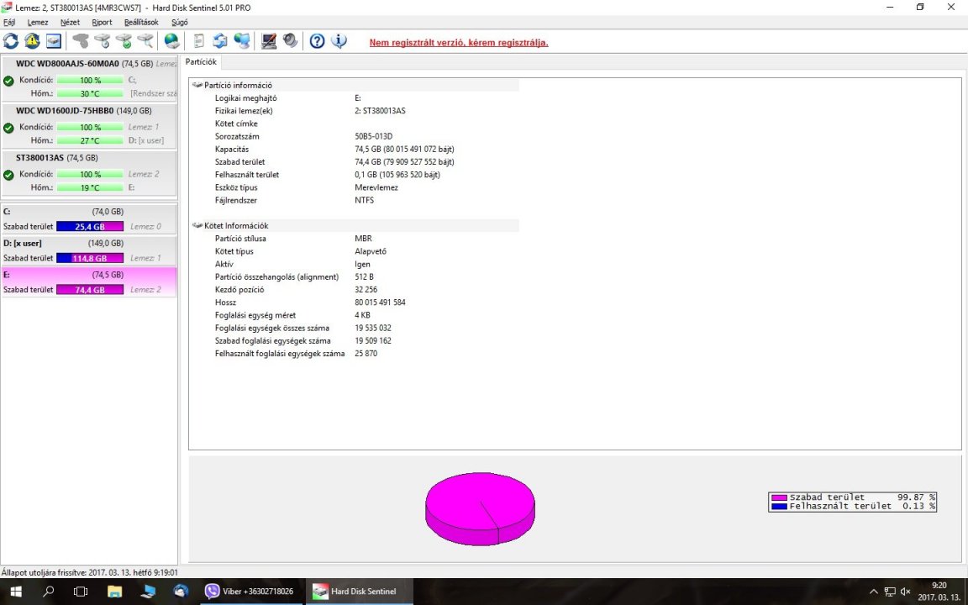968x605 pixels.
Task: Click the 114,8 GB free space bar
Action: coord(90,258)
